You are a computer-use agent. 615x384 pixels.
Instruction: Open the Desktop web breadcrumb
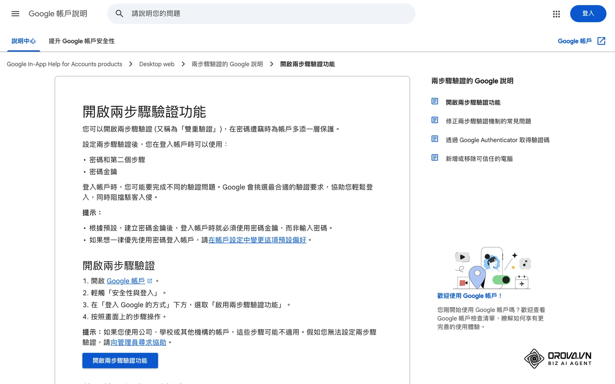click(157, 64)
